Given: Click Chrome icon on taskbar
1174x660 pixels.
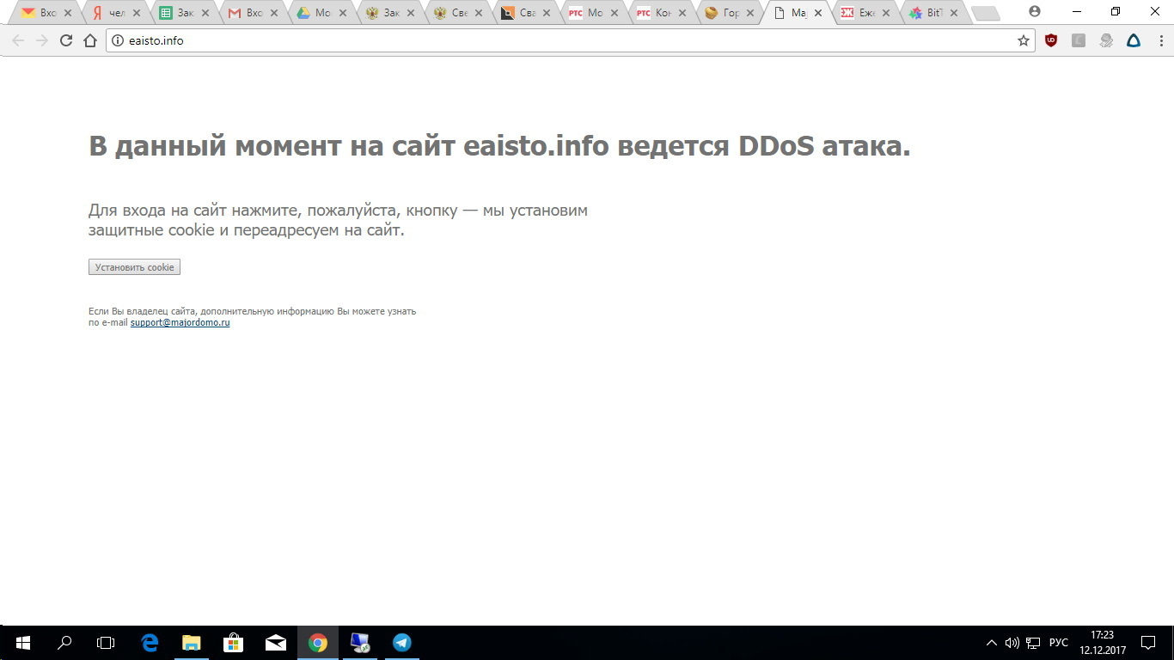Looking at the screenshot, I should pyautogui.click(x=318, y=643).
